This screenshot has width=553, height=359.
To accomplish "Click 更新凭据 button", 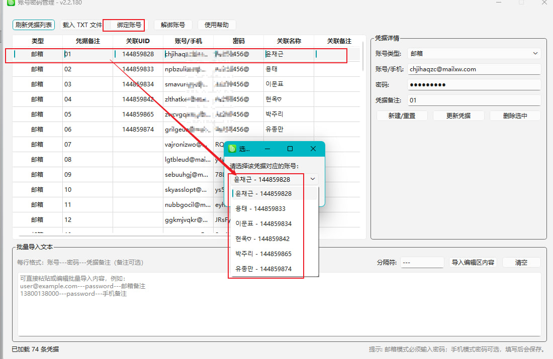I will [458, 116].
